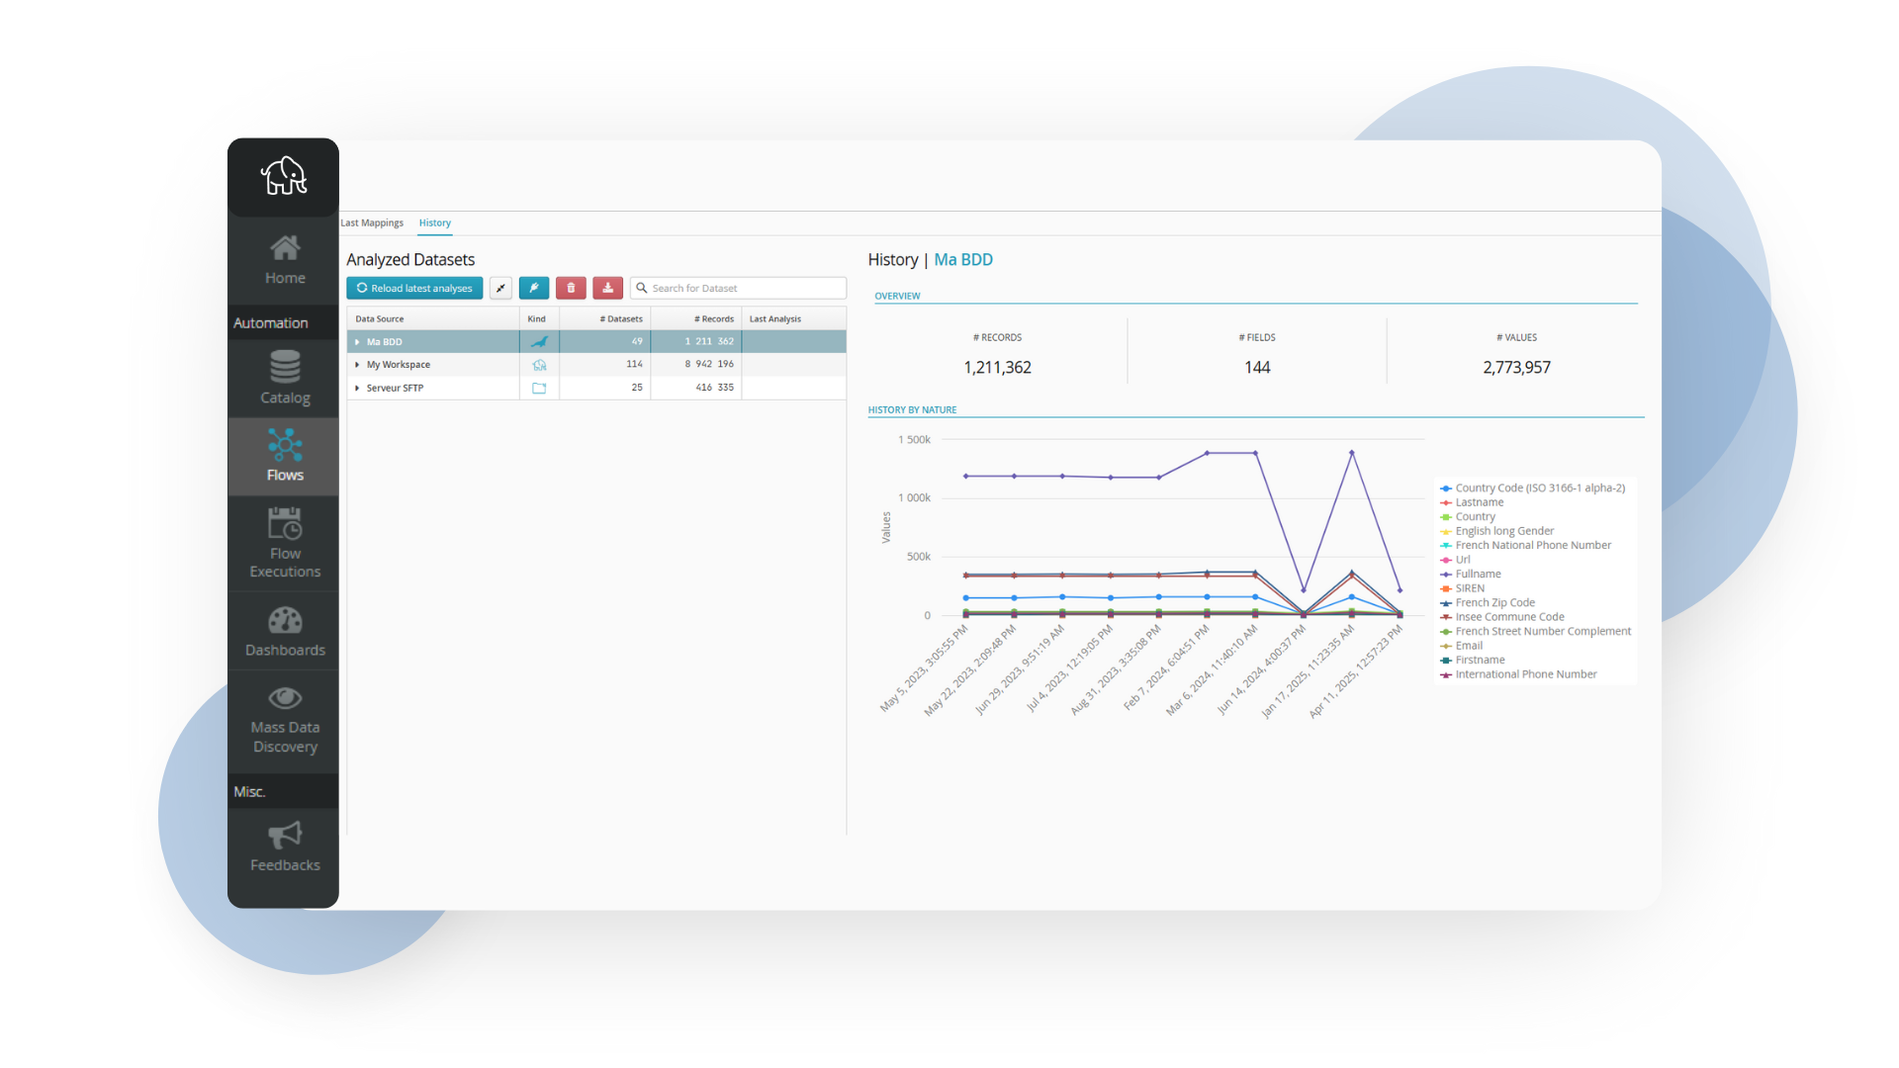Click the 49 datasets cell
The height and width of the screenshot is (1068, 1899).
pyautogui.click(x=605, y=341)
